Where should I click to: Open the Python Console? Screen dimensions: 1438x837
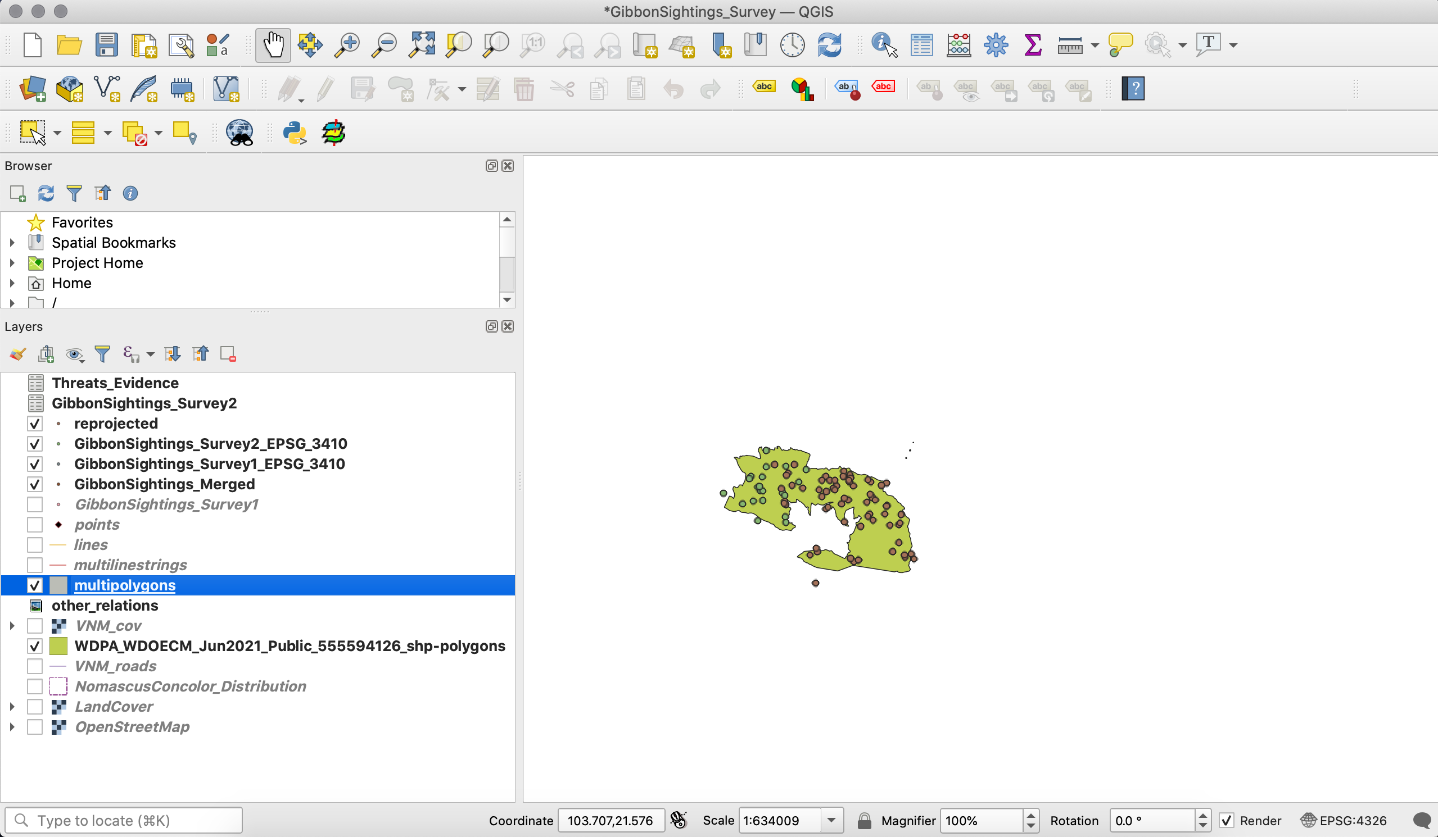(295, 133)
